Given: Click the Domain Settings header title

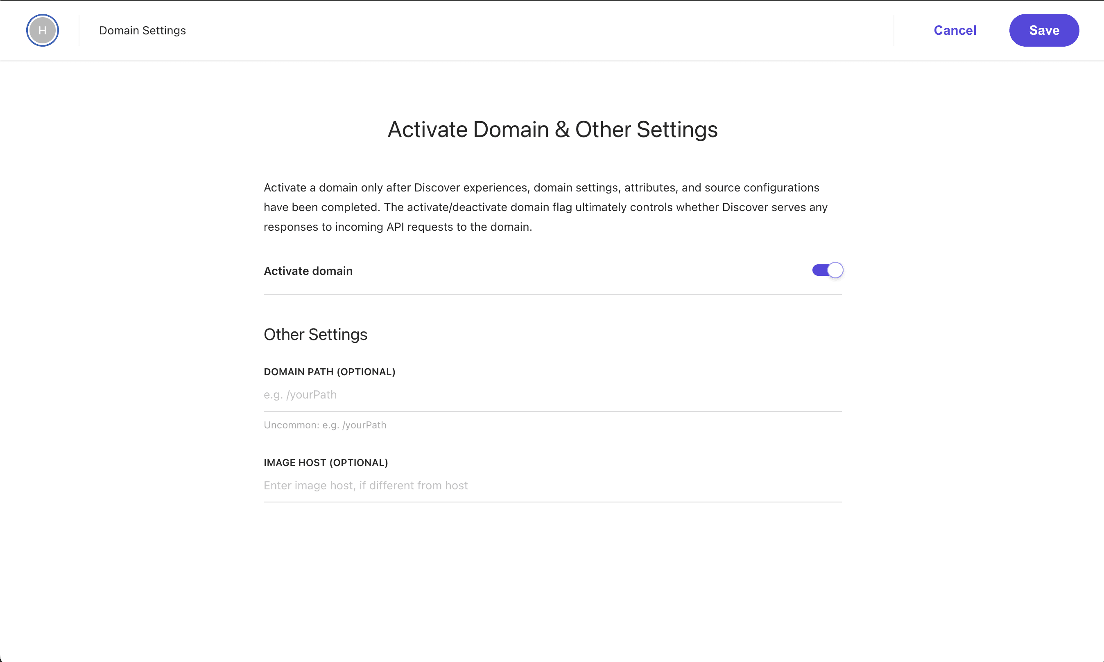Looking at the screenshot, I should (x=143, y=30).
